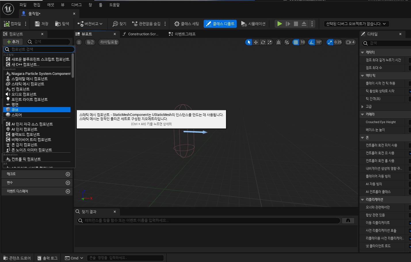The height and width of the screenshot is (262, 411).
Task: Toggle scale snapping icon
Action: click(330, 42)
